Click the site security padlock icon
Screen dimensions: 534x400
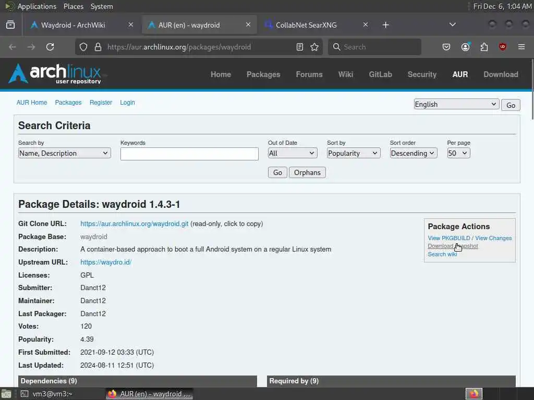point(98,47)
